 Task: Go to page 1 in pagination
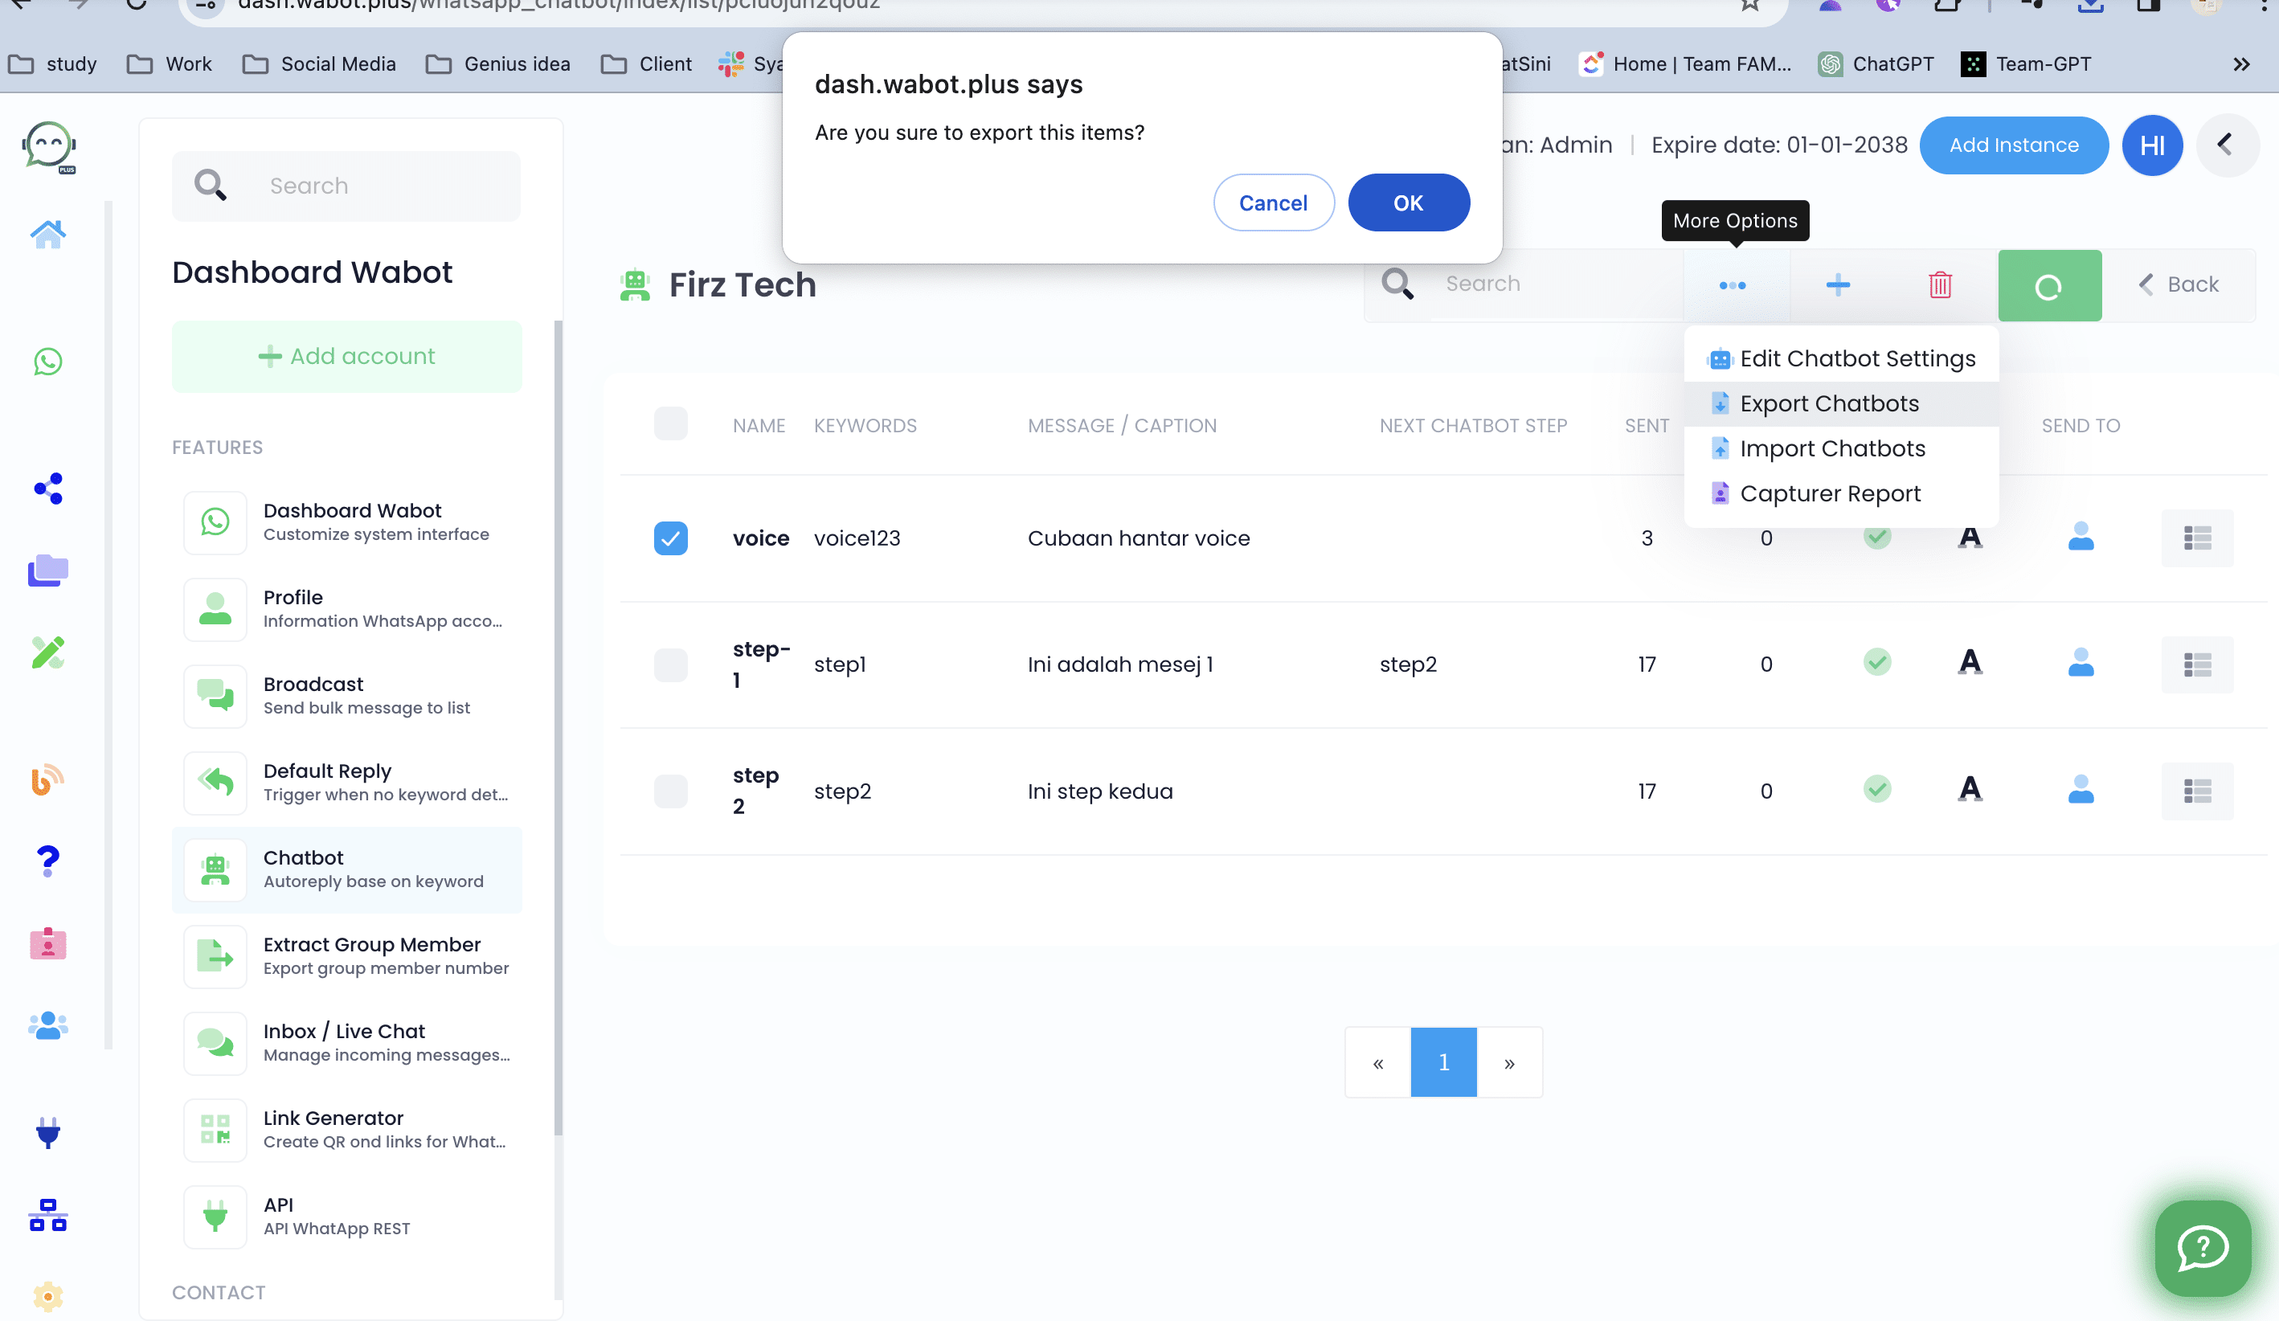[1443, 1062]
